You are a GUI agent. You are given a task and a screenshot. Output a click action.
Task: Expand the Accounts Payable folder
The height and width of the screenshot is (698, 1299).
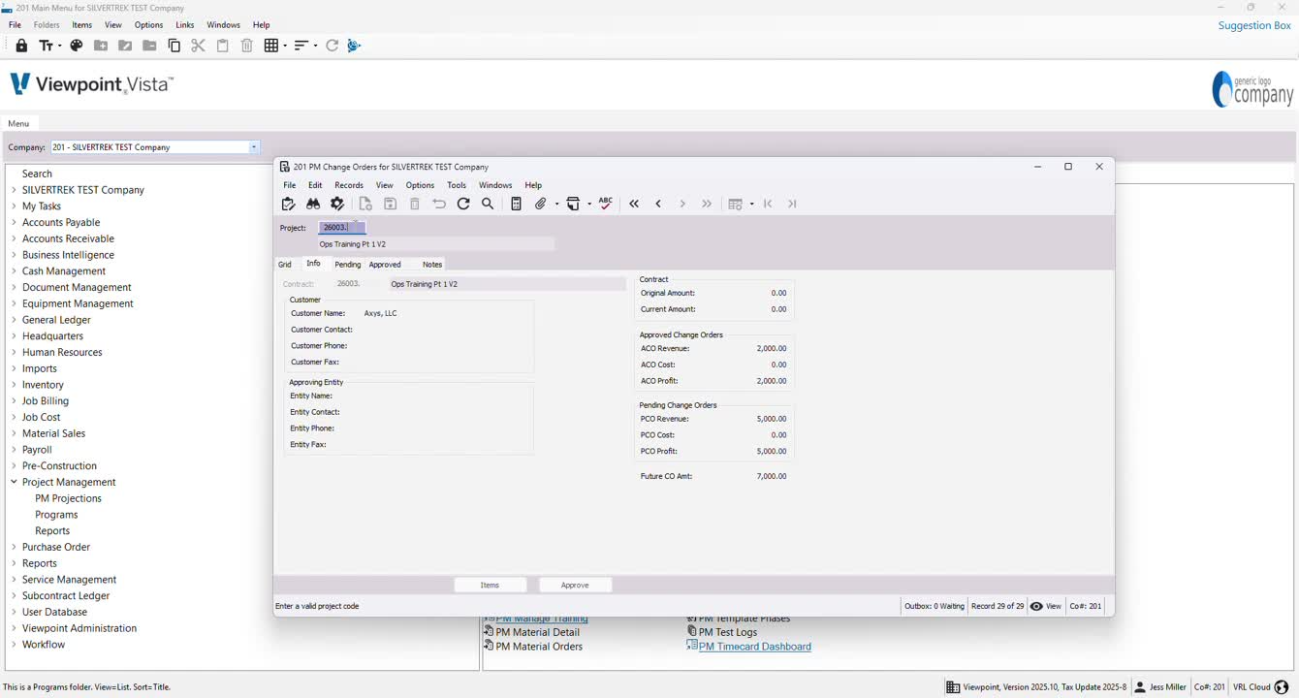tap(14, 222)
